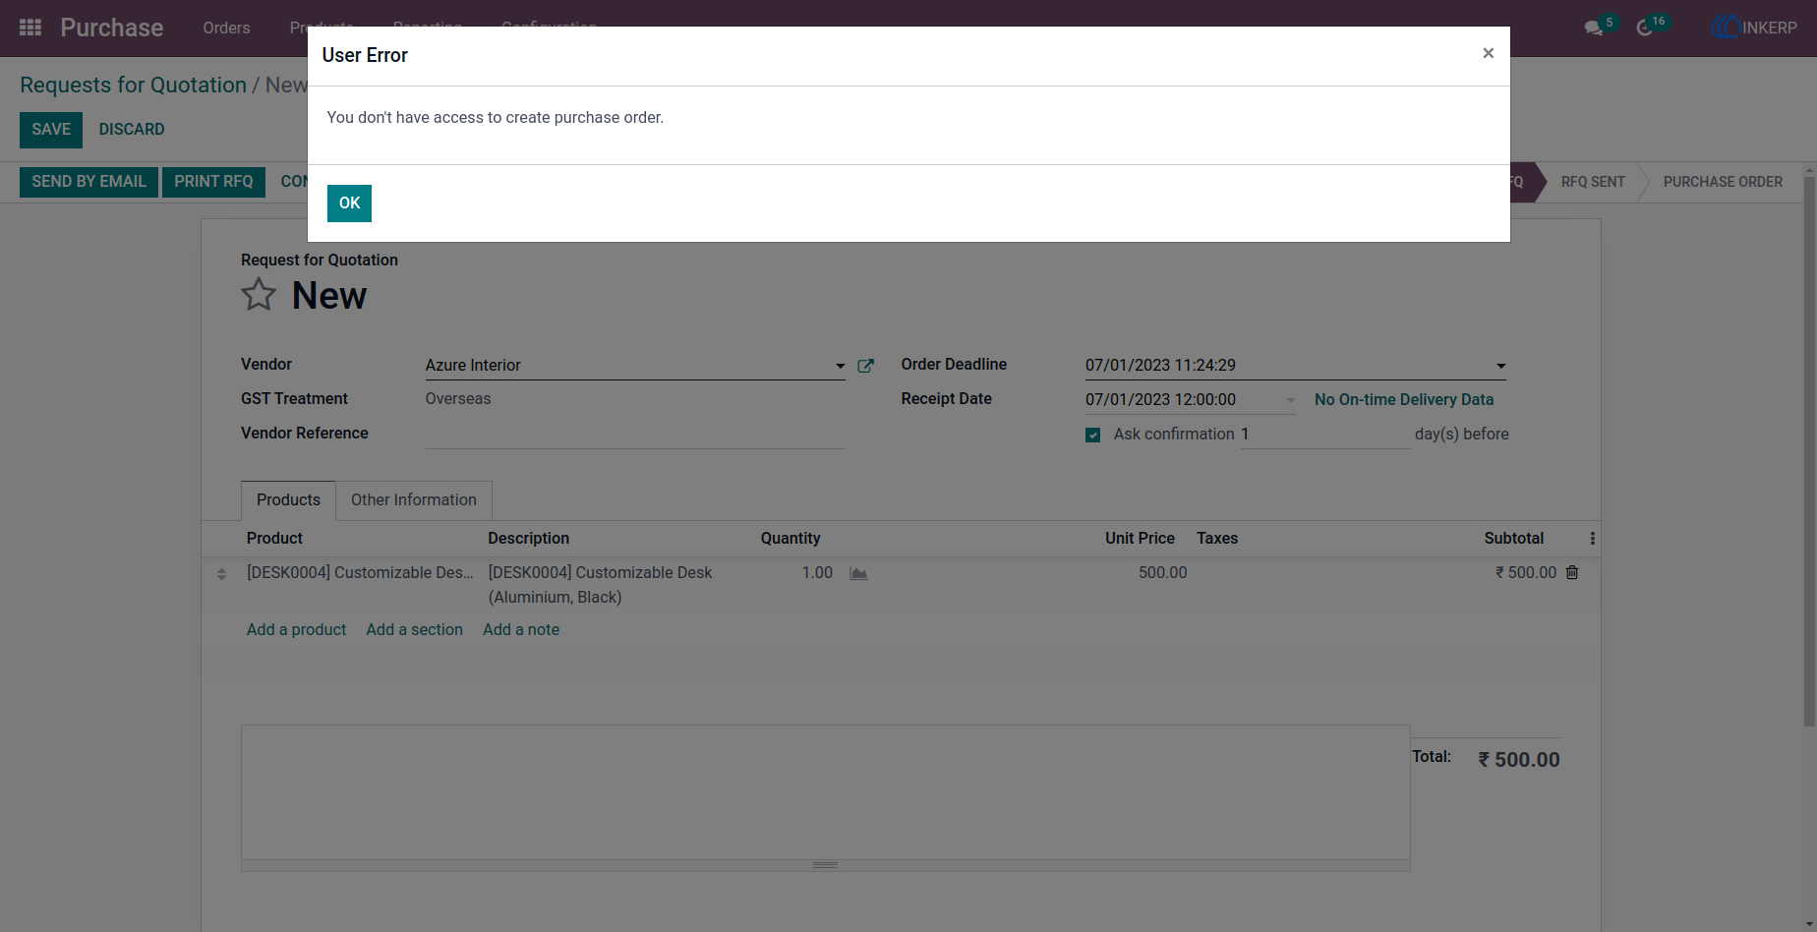Click the Ask confirmation days input field
This screenshot has height=932, width=1817.
[x=1324, y=435]
